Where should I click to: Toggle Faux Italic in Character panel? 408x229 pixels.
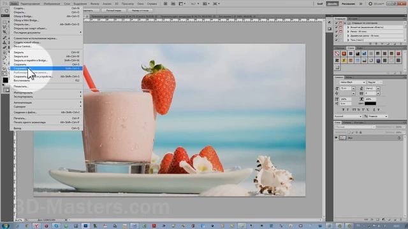point(347,109)
